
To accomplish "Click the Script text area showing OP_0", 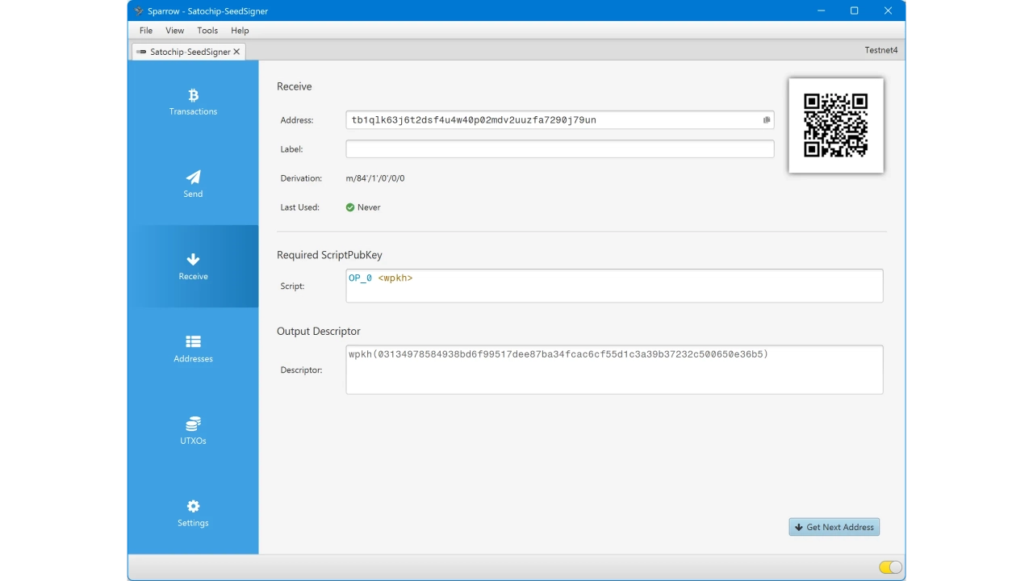I will click(615, 286).
